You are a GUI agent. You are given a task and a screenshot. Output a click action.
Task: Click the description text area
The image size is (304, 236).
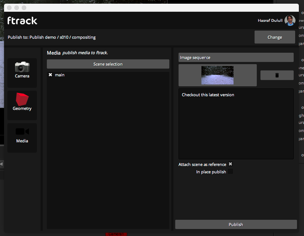coord(236,124)
